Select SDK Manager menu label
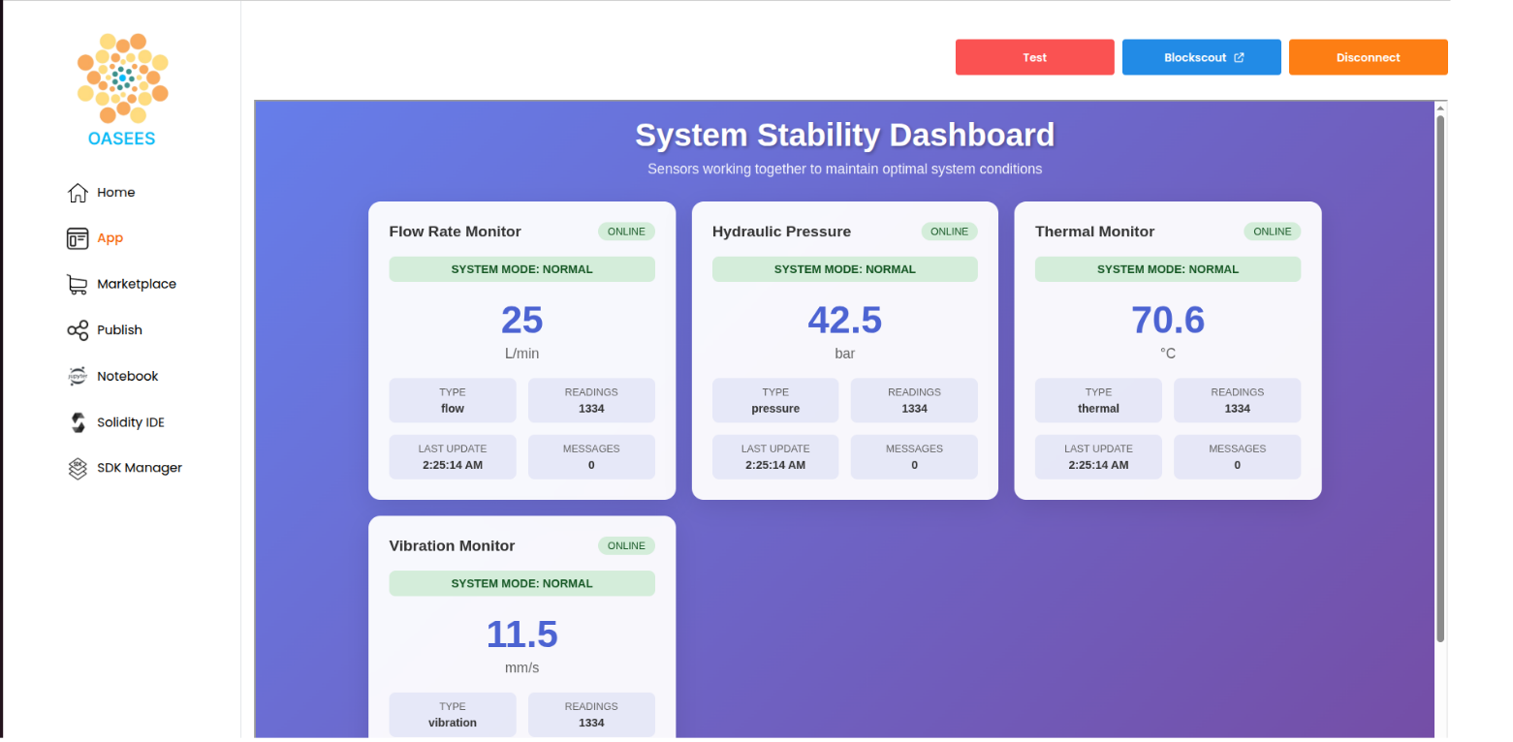 click(140, 468)
